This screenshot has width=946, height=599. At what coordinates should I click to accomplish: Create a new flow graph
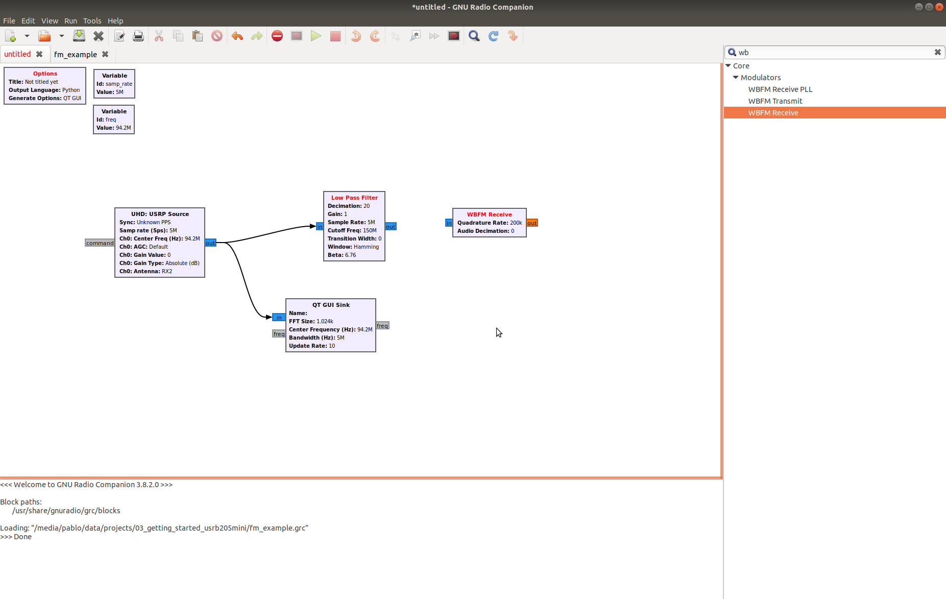tap(11, 36)
